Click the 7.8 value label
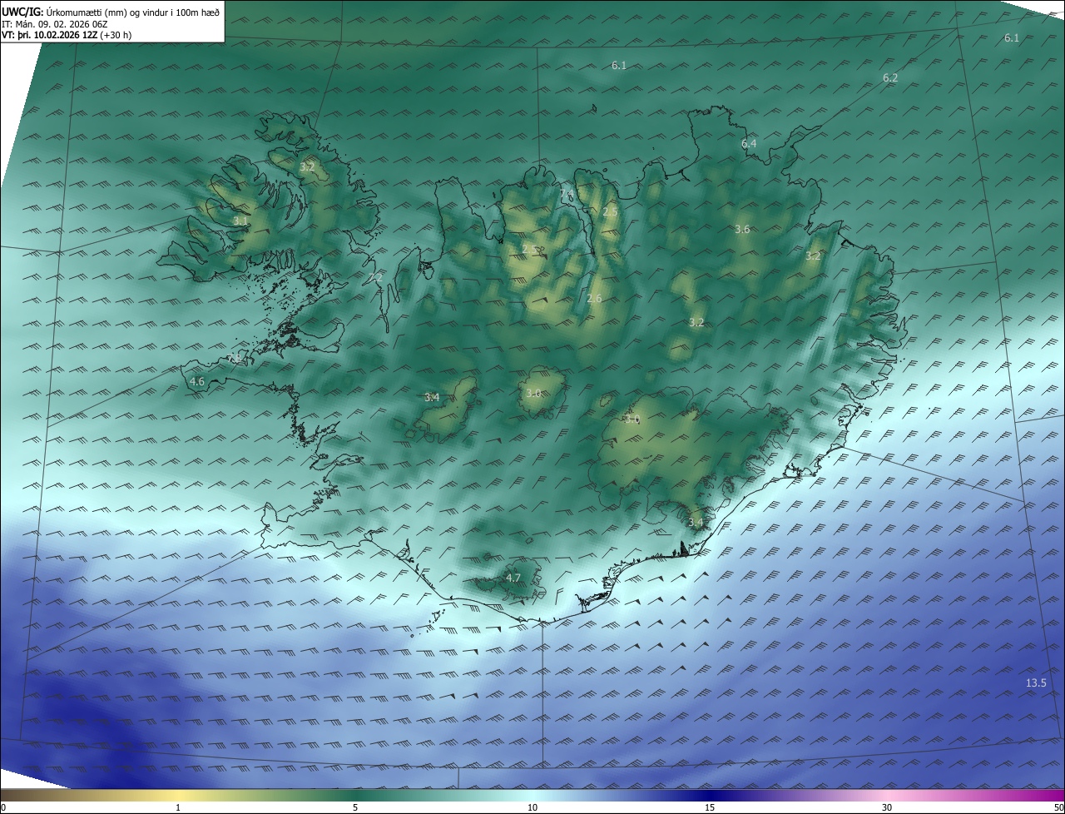Image resolution: width=1065 pixels, height=814 pixels. click(x=235, y=359)
